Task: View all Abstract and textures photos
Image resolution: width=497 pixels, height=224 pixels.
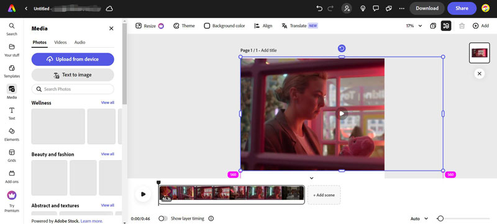Action: [107, 205]
